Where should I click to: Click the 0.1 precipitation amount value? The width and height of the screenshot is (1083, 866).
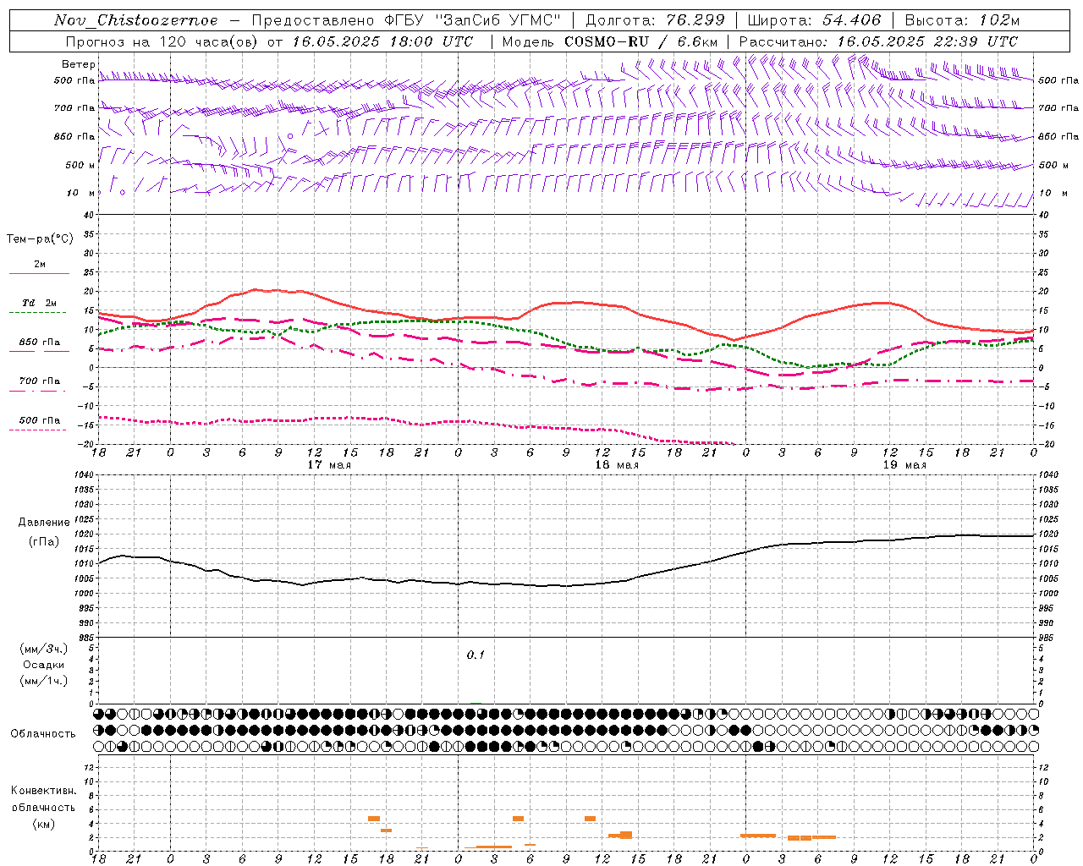point(476,655)
